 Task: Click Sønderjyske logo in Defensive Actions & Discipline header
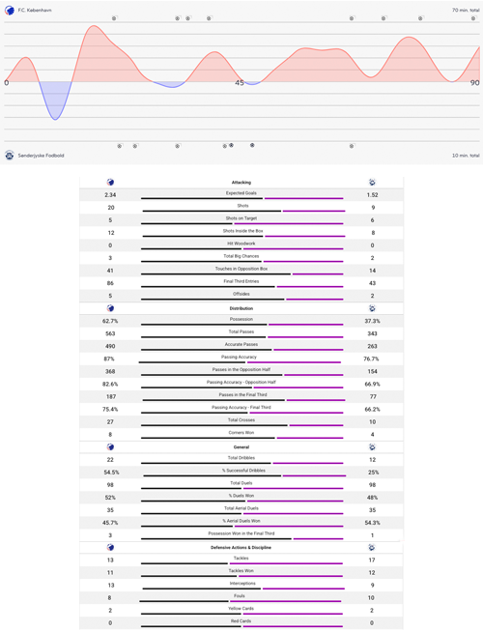(372, 547)
